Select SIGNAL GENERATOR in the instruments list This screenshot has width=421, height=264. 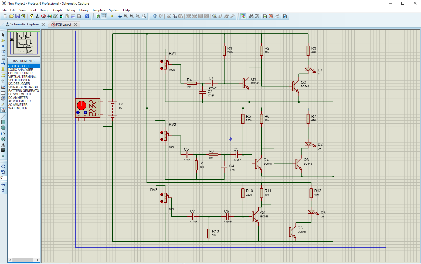tap(24, 87)
